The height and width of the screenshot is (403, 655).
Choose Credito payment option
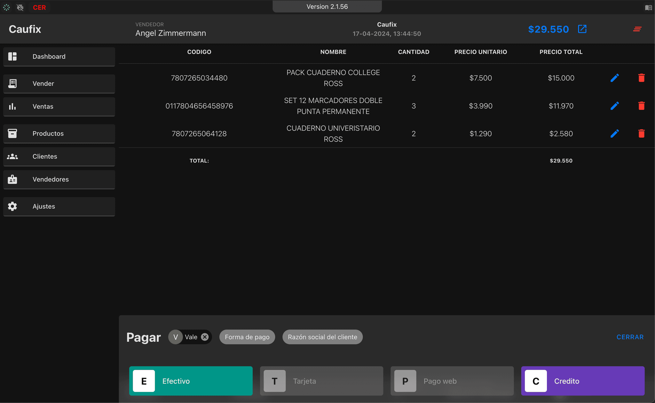point(582,381)
